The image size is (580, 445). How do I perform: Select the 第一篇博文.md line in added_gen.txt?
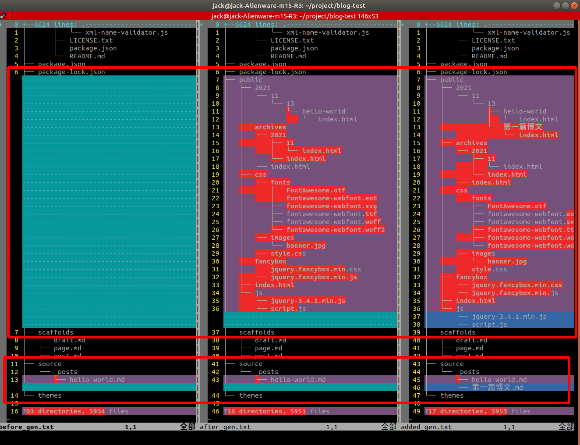(497, 388)
